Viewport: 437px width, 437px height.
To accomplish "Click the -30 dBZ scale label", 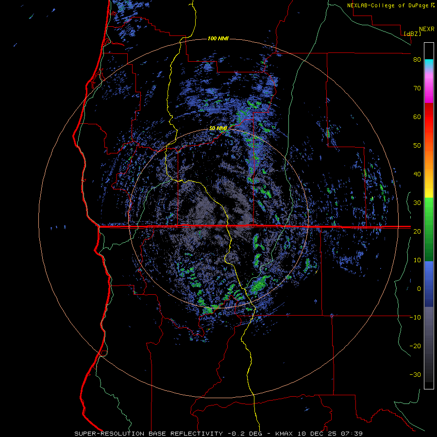I will pos(415,374).
